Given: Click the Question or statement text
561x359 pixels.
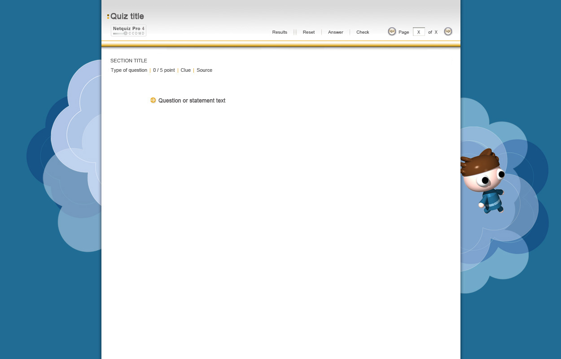Looking at the screenshot, I should 192,101.
